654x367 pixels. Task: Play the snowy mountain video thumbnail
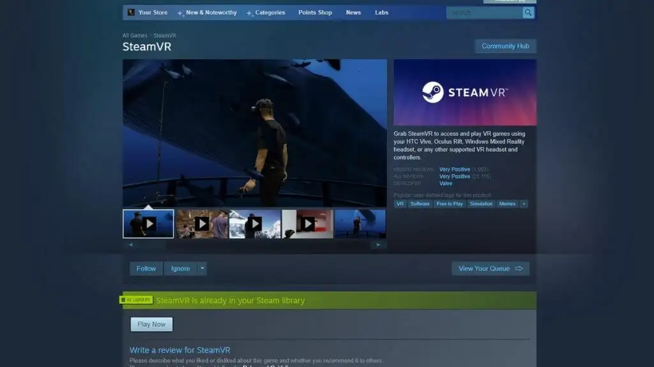pyautogui.click(x=255, y=224)
